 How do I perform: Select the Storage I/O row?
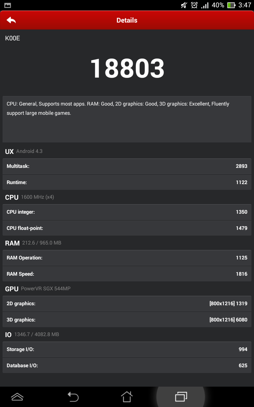click(x=127, y=349)
